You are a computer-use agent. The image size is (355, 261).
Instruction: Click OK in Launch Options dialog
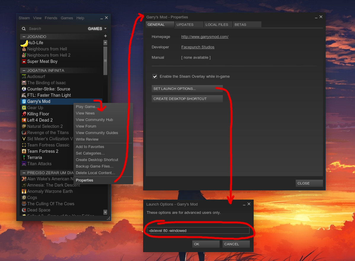pyautogui.click(x=206, y=244)
